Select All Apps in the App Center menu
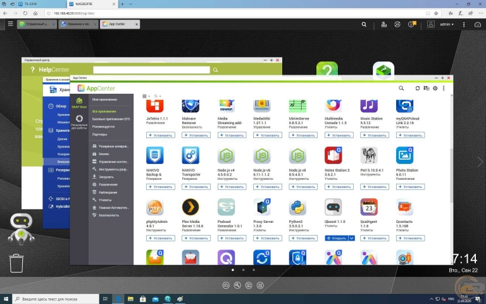Viewport: 486px width, 304px height. pos(104,111)
